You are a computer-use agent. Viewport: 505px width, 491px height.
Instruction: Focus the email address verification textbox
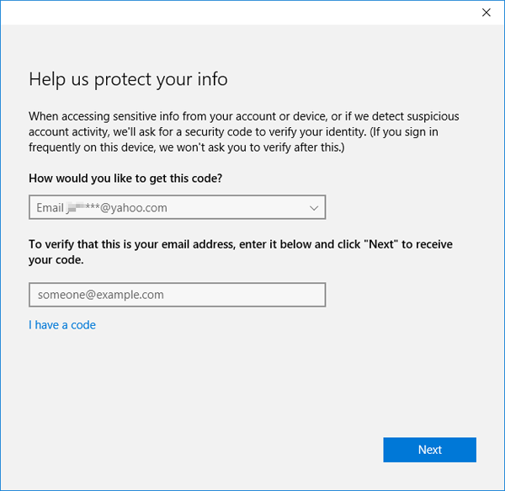(x=177, y=295)
